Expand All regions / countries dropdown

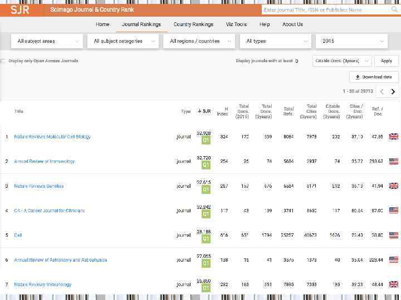(199, 41)
